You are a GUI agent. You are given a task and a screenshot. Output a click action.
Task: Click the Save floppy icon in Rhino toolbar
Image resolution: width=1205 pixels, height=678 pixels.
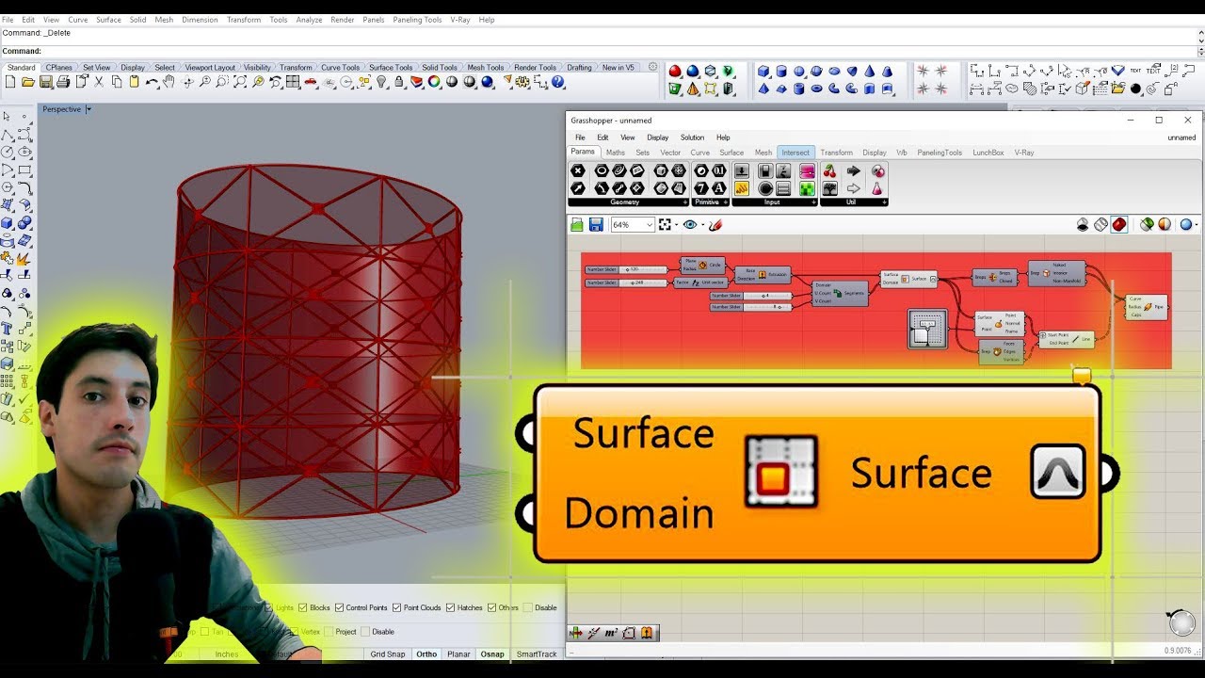tap(45, 82)
